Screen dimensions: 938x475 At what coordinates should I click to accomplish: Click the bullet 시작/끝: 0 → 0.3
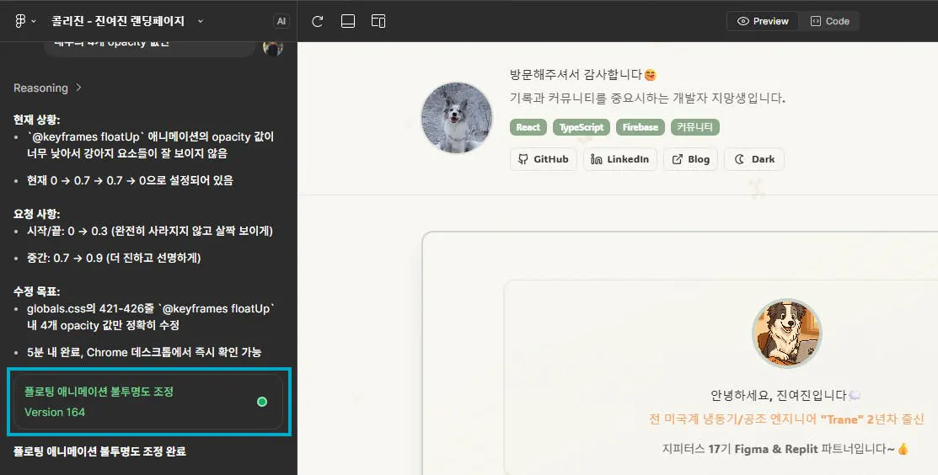point(149,231)
